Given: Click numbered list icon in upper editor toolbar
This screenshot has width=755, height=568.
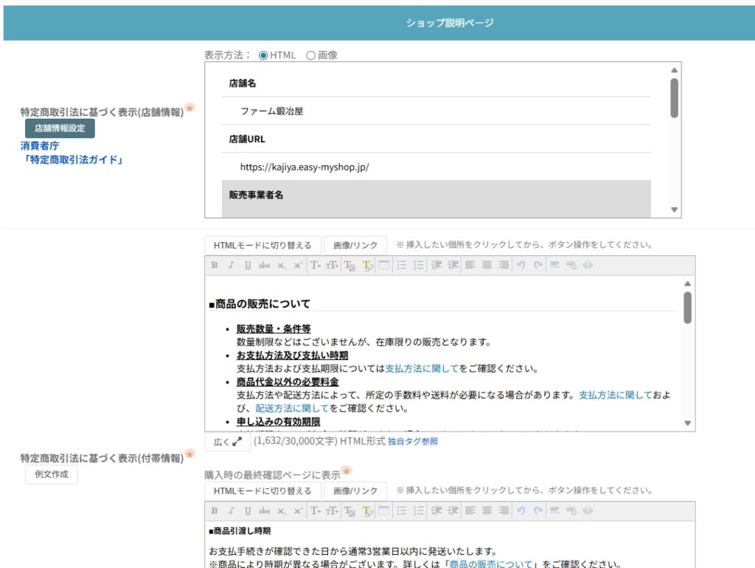Looking at the screenshot, I should [x=419, y=266].
